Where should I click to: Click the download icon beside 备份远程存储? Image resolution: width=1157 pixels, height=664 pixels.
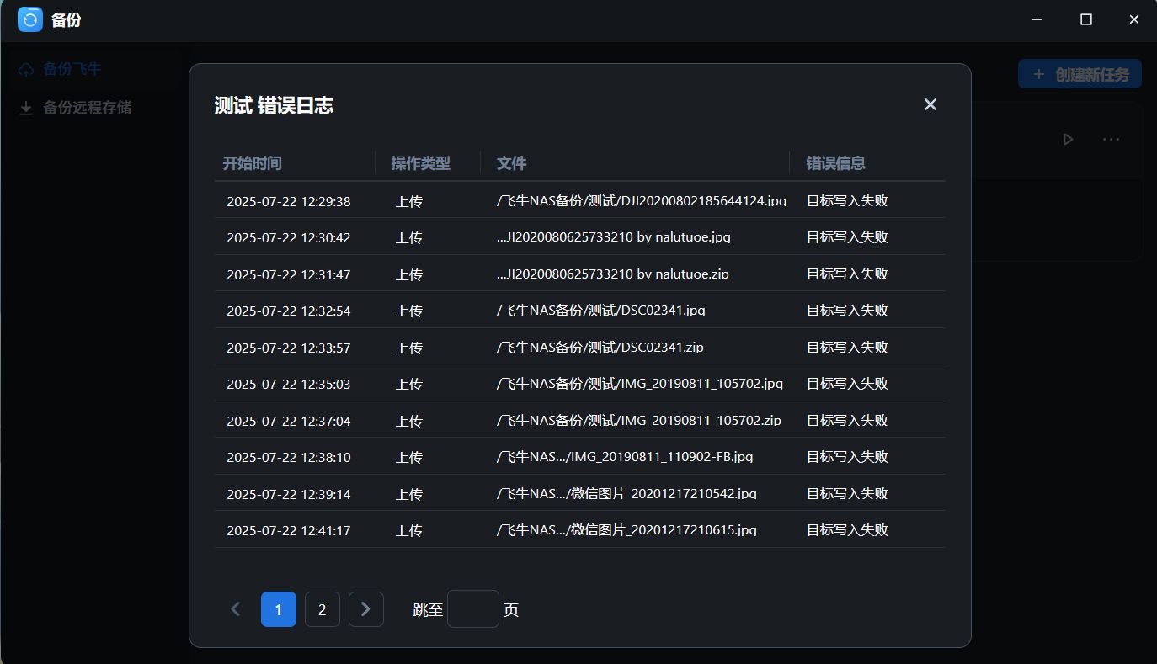click(26, 108)
